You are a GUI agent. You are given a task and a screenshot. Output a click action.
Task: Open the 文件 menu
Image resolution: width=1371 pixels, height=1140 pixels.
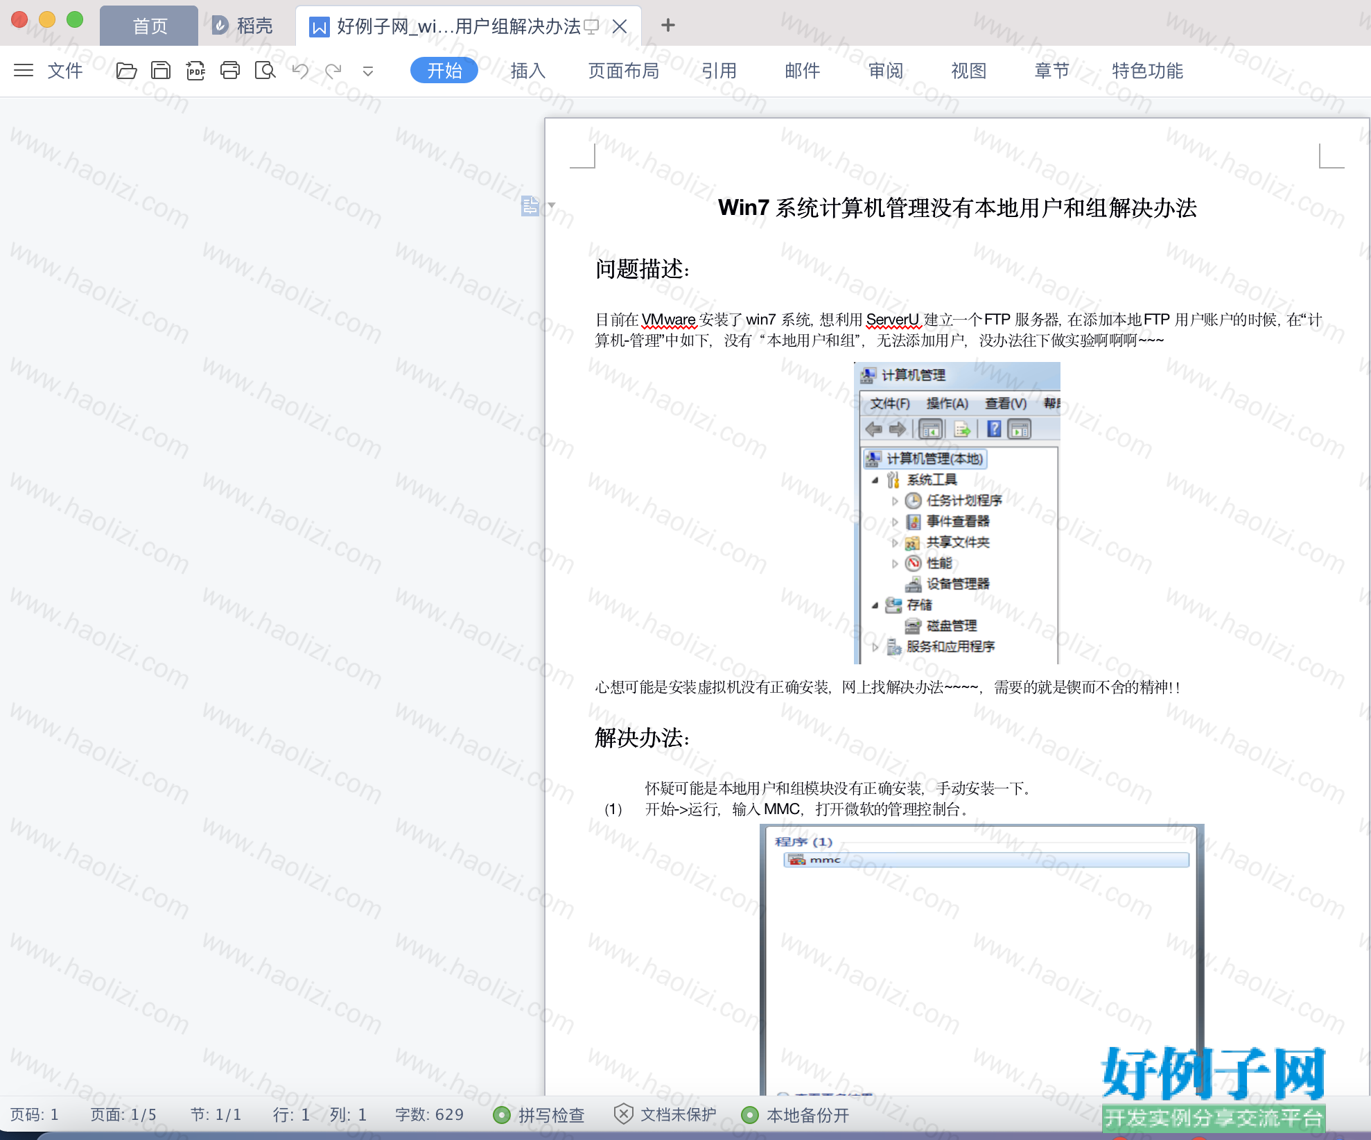[65, 70]
